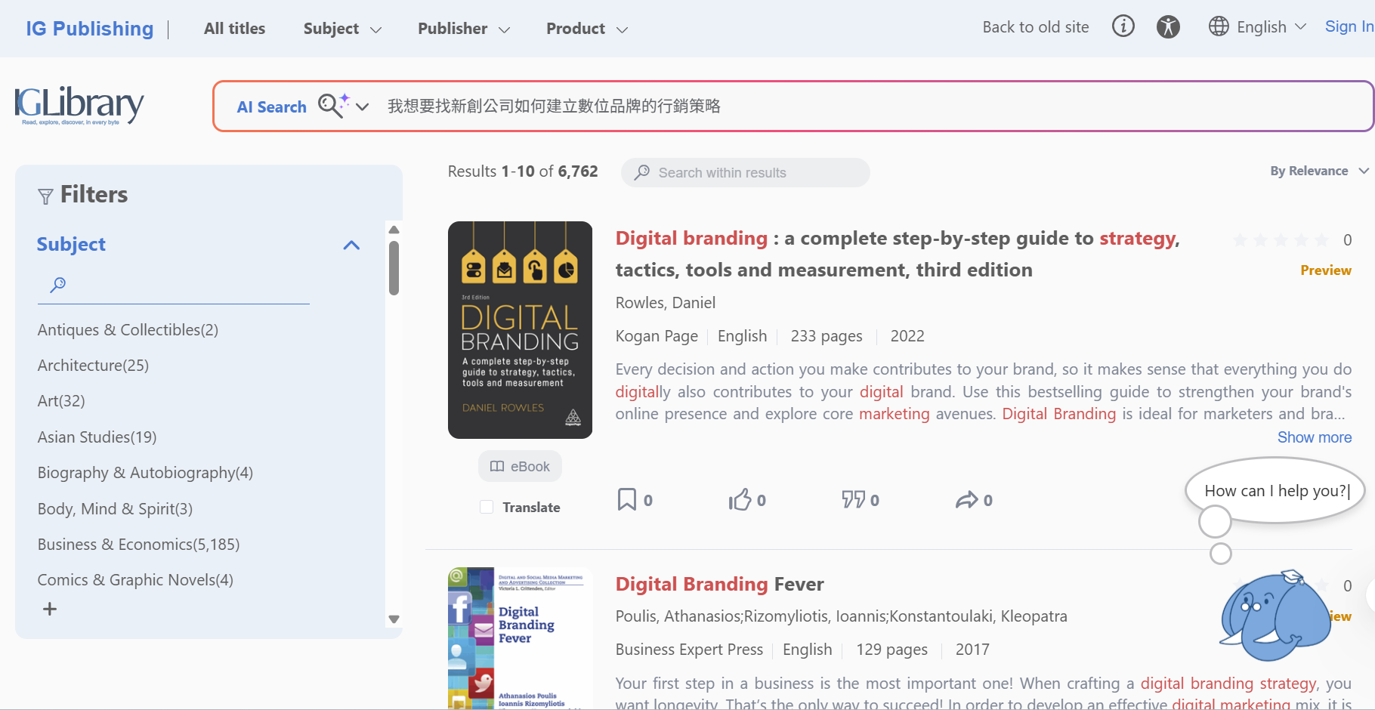
Task: Expand the Publisher menu
Action: (464, 29)
